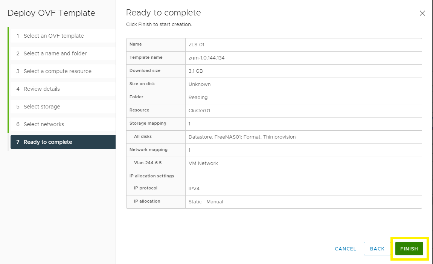Click the FreeNAS01 datastore thin provision entry

242,137
